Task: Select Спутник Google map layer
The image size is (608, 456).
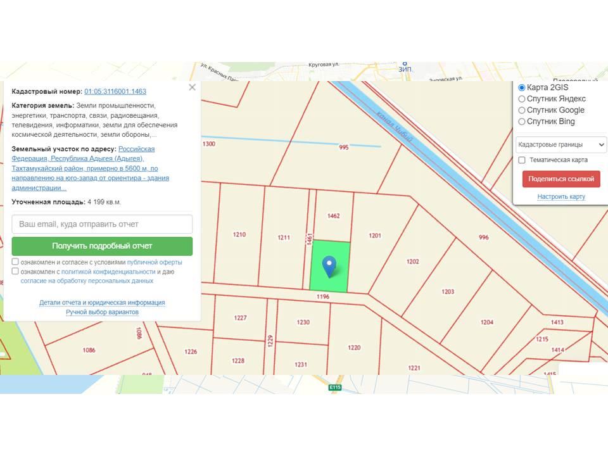Action: click(521, 110)
